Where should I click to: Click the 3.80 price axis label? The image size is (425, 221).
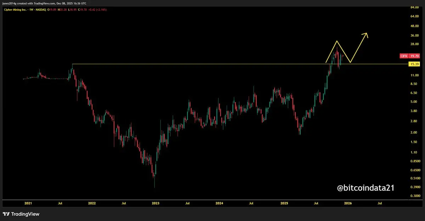point(414,111)
